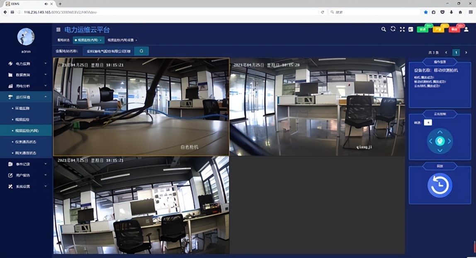
Task: Expand the 数据查询 sidebar menu
Action: [26, 75]
